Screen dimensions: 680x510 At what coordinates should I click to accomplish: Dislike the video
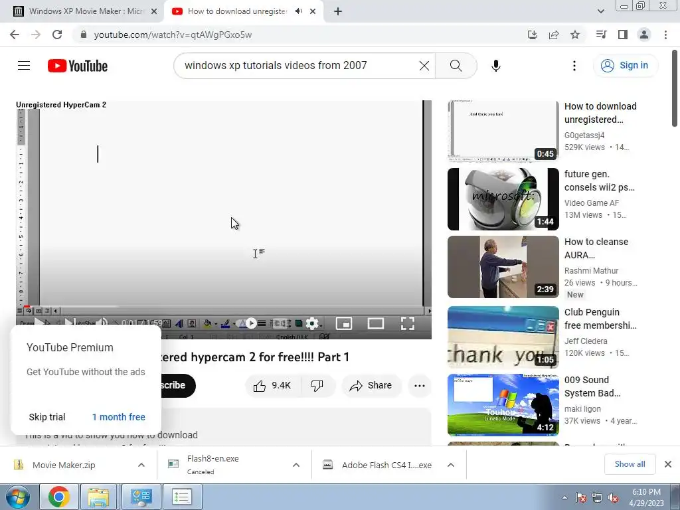pos(317,386)
